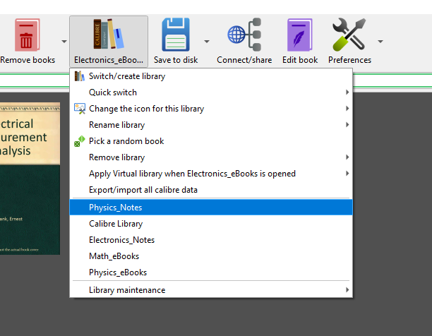Click the image icon beside Change the icon
432x336 pixels.
coord(80,109)
